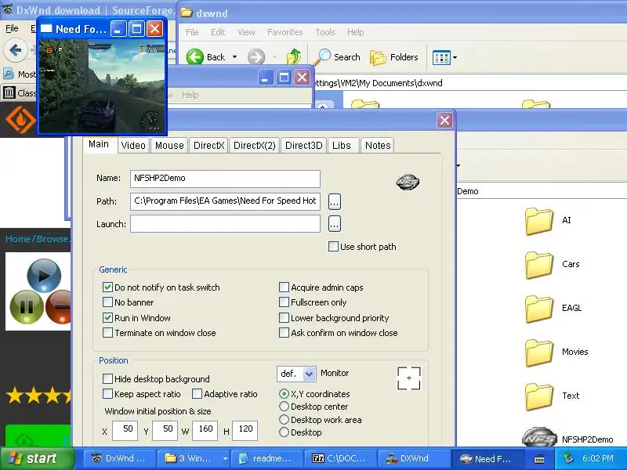Enable Keep aspect ratio
Viewport: 627px width, 470px height.
point(107,394)
